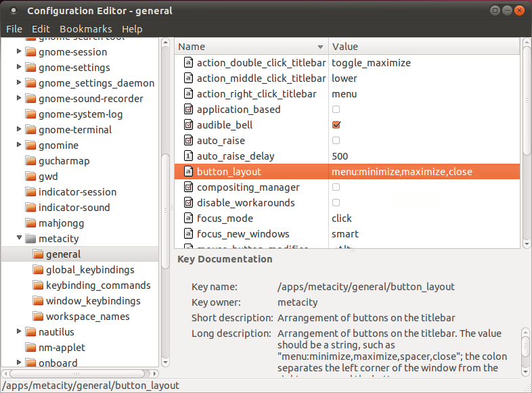Screen dimensions: 532x393
Task: Click the indicator-sound folder icon
Action: pos(30,208)
